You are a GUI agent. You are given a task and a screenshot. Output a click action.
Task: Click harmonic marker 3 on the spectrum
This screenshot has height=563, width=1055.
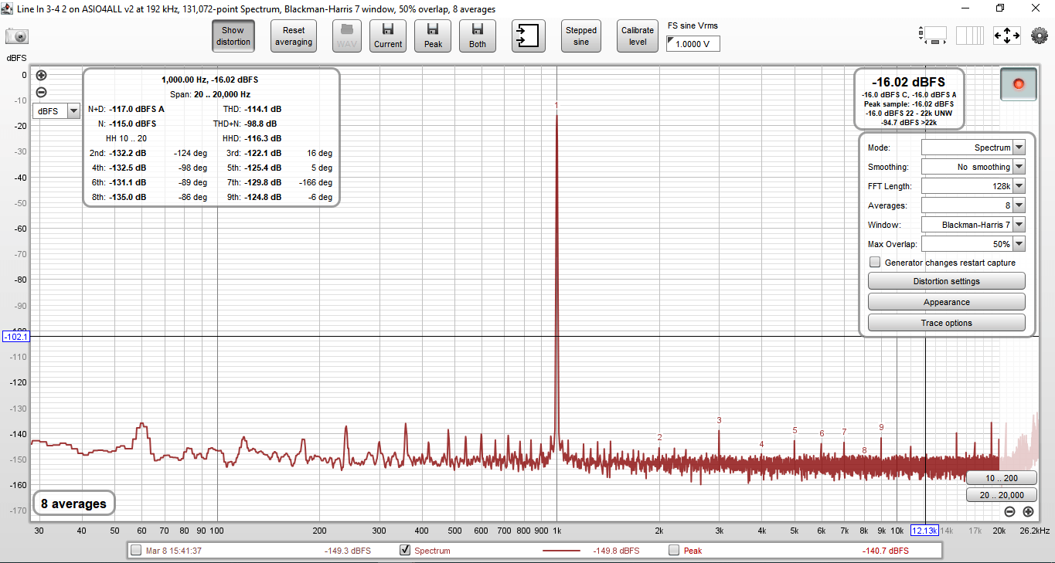pos(719,420)
